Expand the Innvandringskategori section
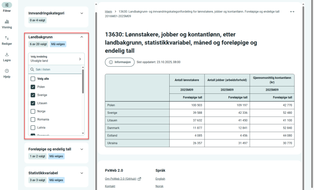 [x=82, y=13]
